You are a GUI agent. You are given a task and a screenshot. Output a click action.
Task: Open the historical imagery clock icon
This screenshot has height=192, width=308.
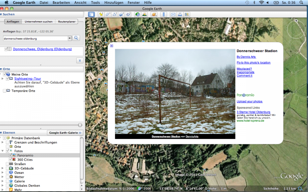click(137, 15)
